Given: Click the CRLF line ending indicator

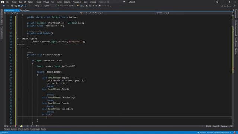Looking at the screenshot, I should pos(231,126).
